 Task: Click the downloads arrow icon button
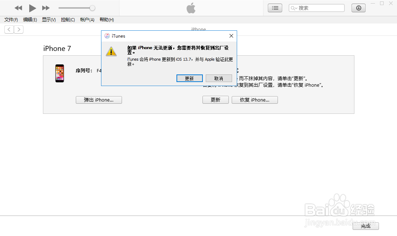[358, 8]
